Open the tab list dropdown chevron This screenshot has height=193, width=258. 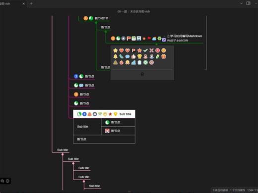(x=242, y=3)
